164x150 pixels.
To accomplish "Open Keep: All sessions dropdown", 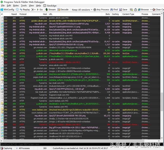I will pos(82,10).
